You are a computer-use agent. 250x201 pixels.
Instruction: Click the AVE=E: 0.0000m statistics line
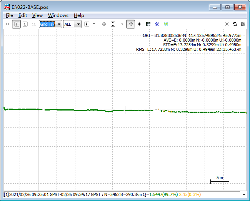pyautogui.click(x=202, y=40)
